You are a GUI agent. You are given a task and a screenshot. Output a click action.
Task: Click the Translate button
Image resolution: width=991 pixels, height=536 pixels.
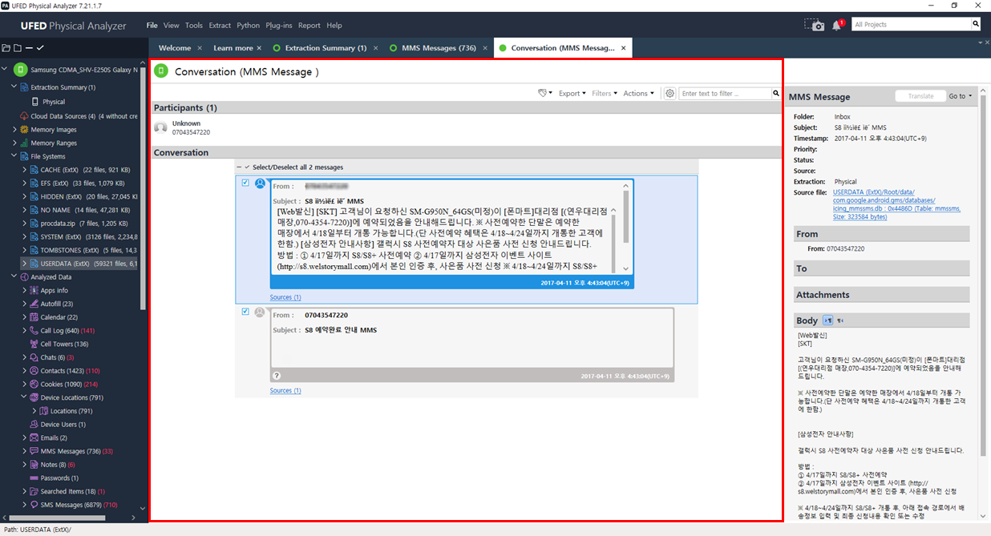pyautogui.click(x=920, y=96)
